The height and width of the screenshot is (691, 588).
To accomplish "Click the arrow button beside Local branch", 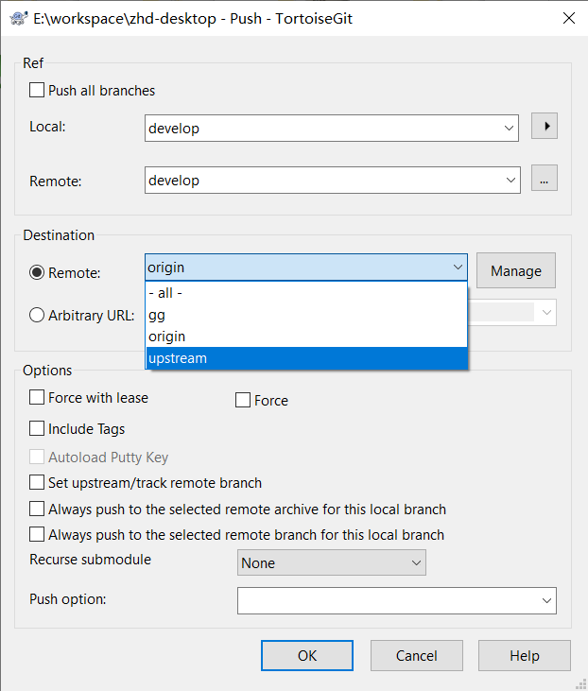I will [x=544, y=126].
